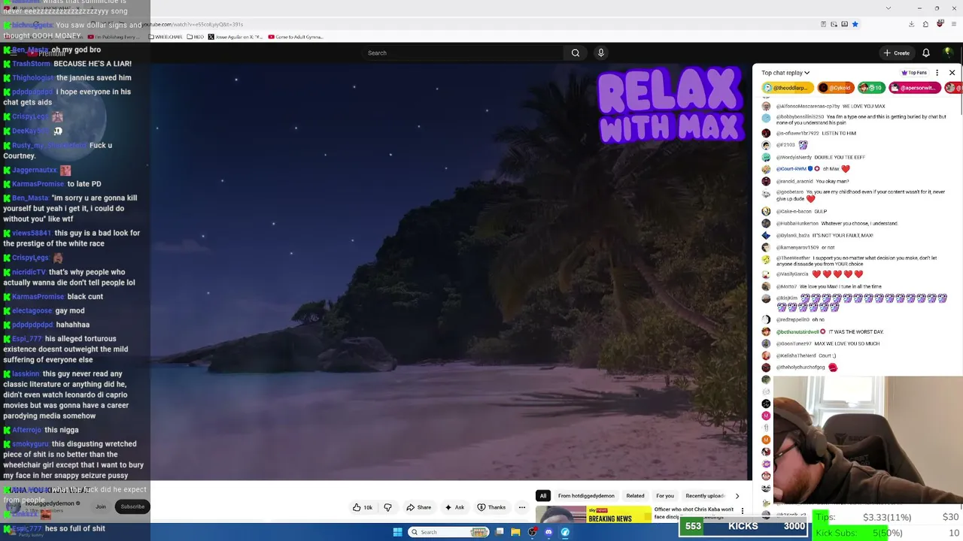963x541 pixels.
Task: Share the video
Action: coord(419,507)
